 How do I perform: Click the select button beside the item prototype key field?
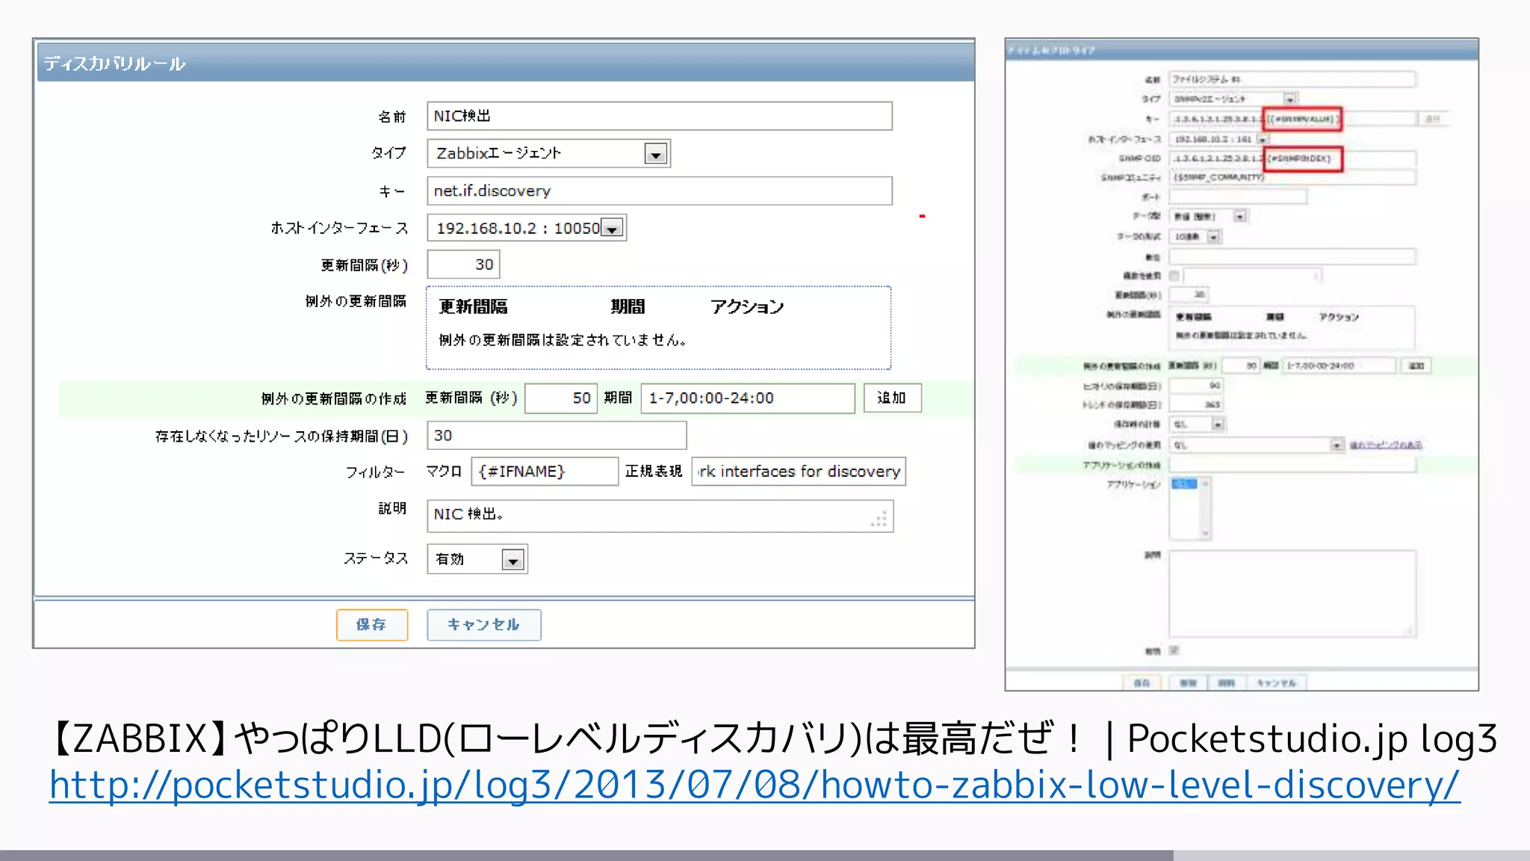1433,119
